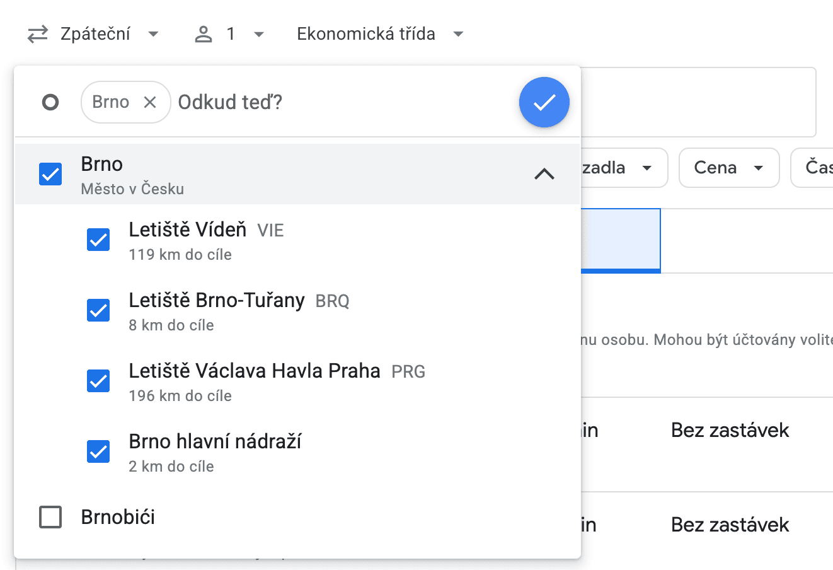Remove the Brno chip with X
This screenshot has height=570, width=833.
click(x=150, y=102)
